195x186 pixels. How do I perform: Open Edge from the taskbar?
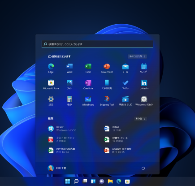point(119,182)
